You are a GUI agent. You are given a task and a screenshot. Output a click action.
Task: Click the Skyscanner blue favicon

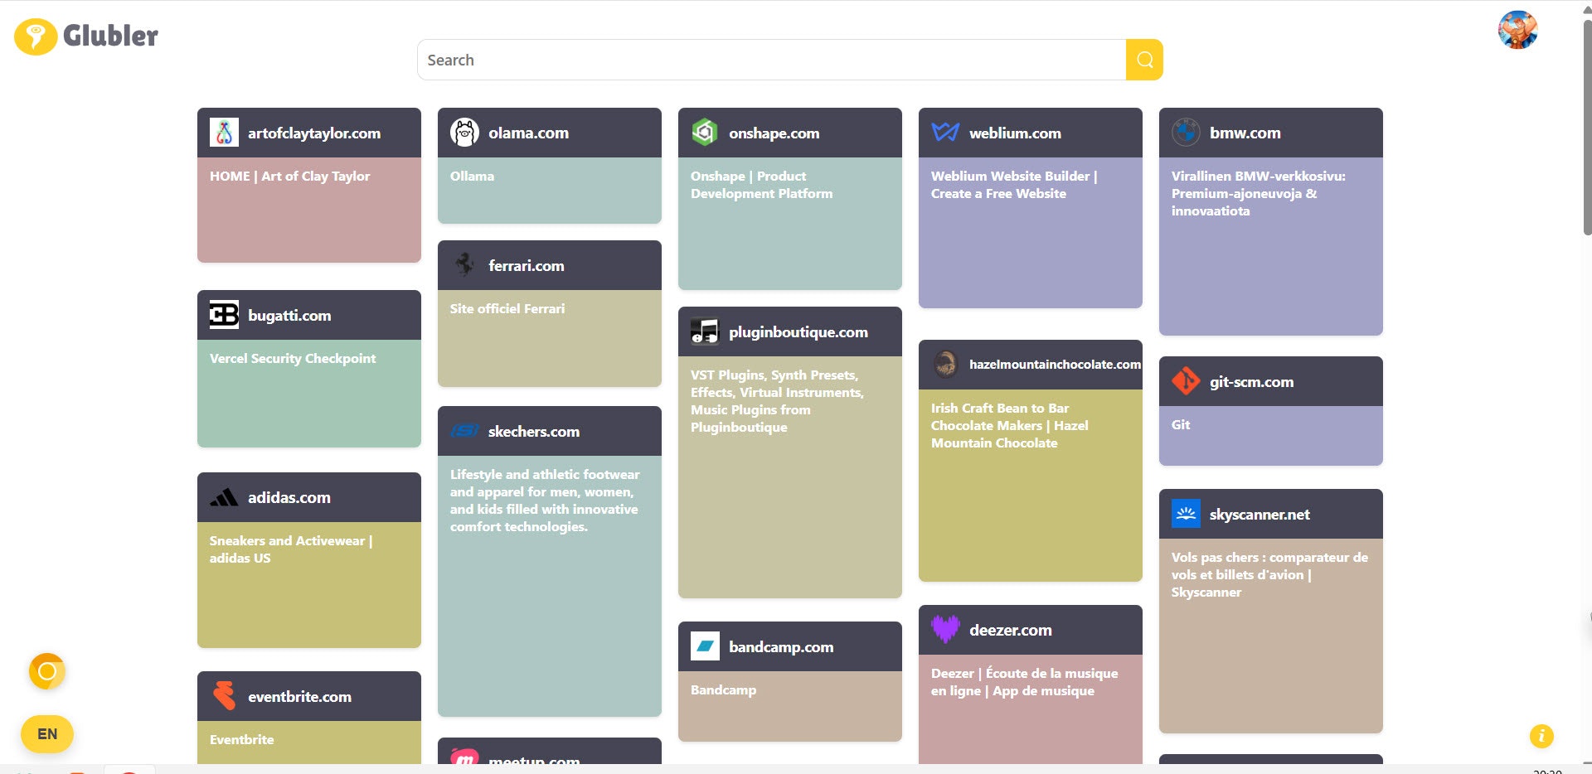1187,514
